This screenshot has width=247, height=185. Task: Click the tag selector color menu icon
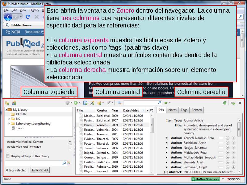coord(69,163)
